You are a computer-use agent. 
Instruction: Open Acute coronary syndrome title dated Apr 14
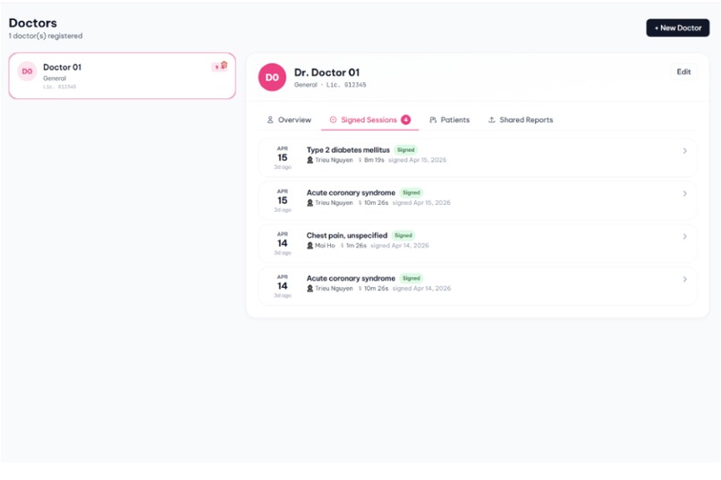pyautogui.click(x=351, y=278)
